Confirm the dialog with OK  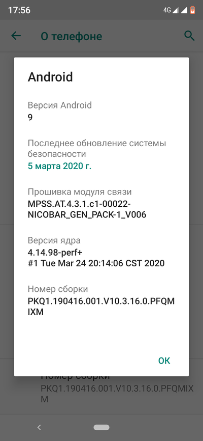pos(164,361)
